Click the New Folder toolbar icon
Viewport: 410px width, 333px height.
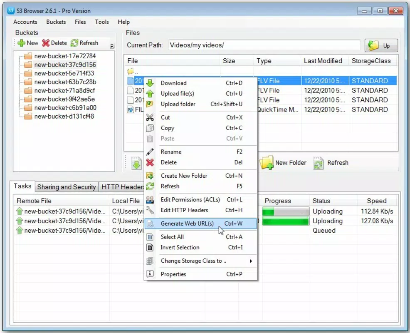266,163
